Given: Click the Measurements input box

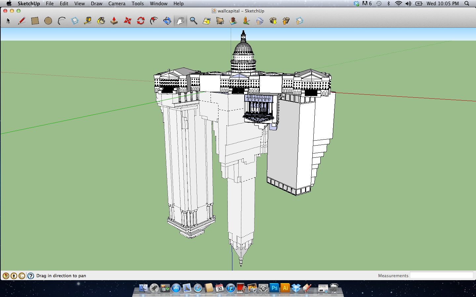Looking at the screenshot, I should point(441,276).
